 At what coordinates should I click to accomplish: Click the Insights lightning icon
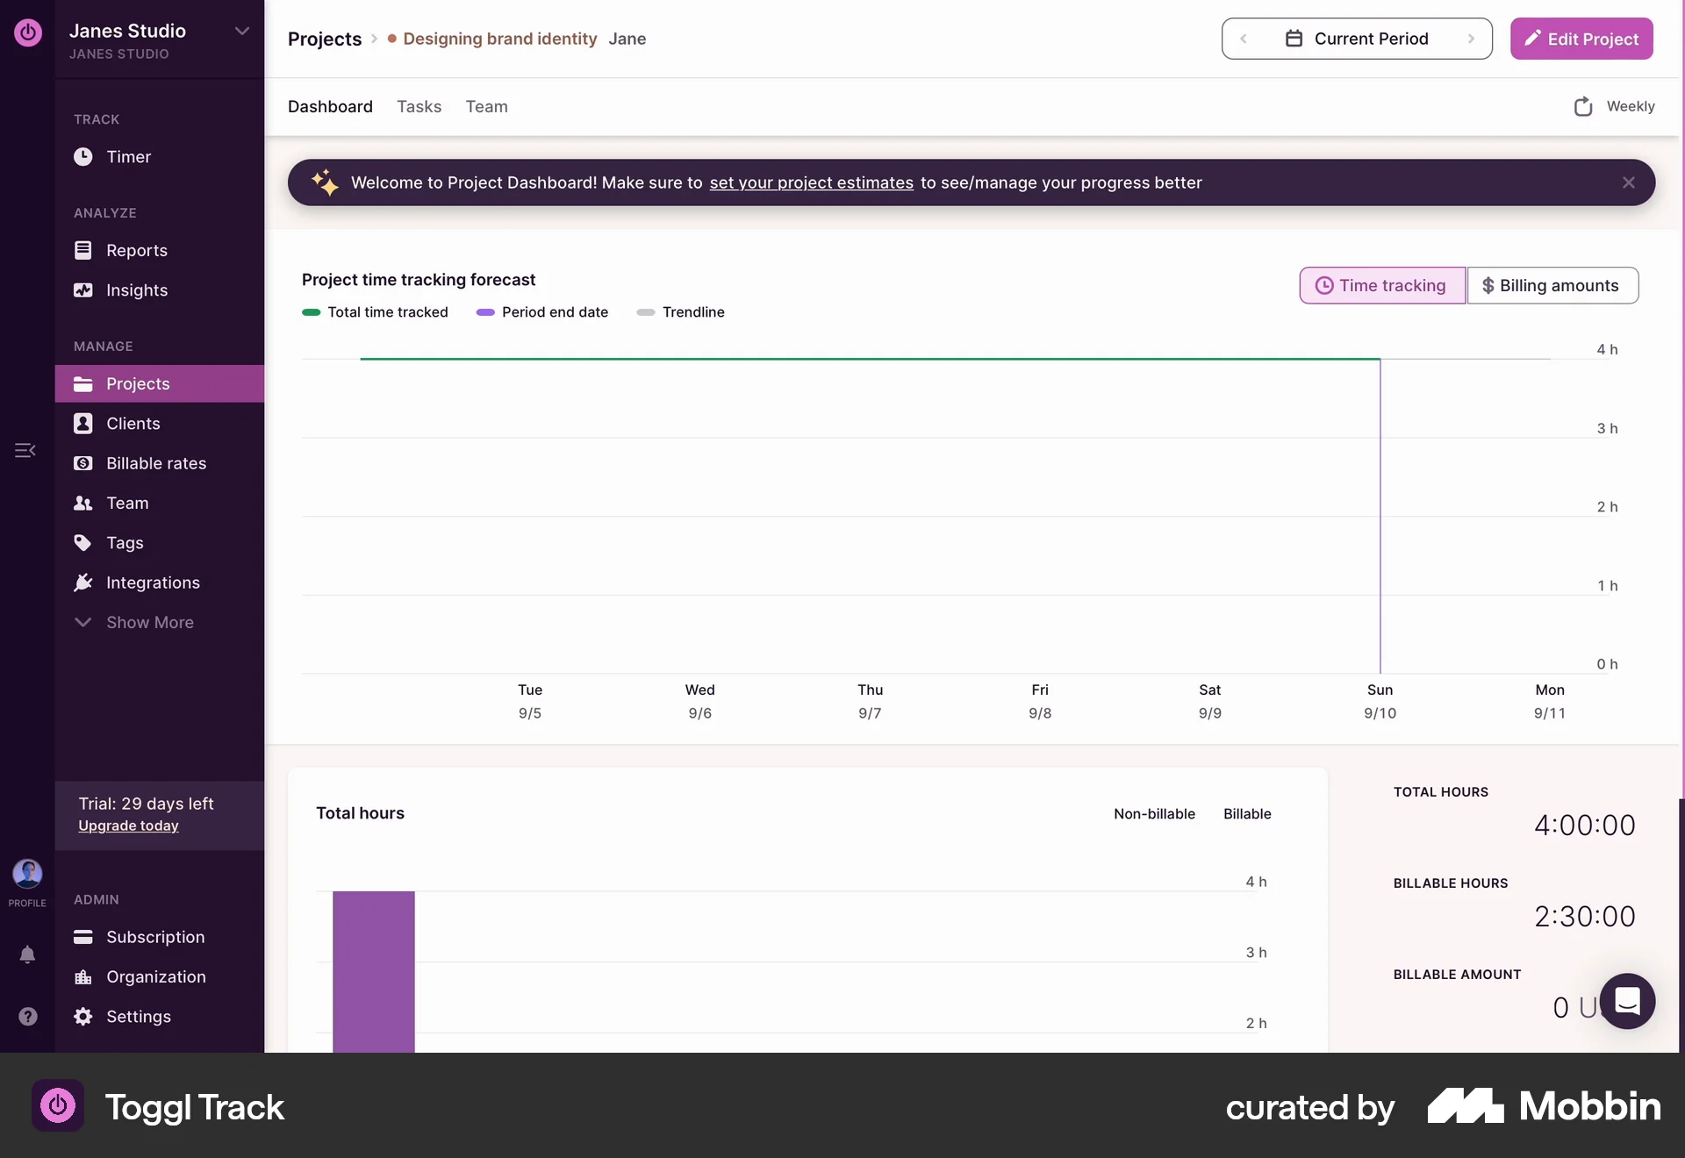pos(82,289)
